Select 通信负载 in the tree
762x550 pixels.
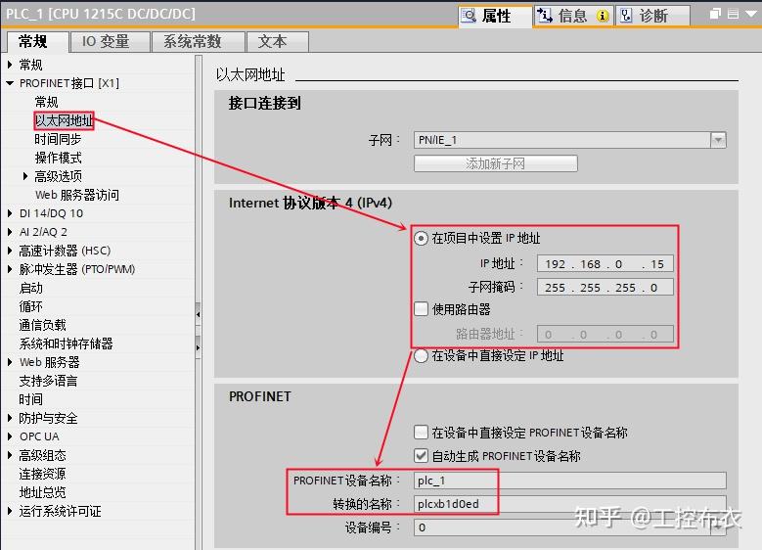[x=42, y=325]
